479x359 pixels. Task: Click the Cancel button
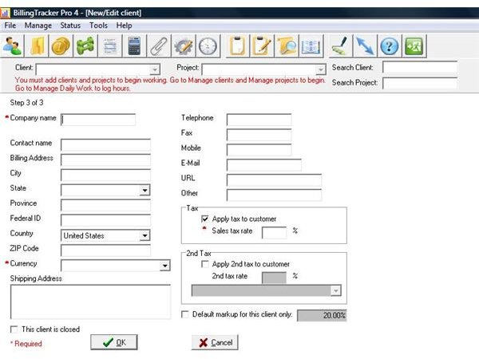coord(215,342)
